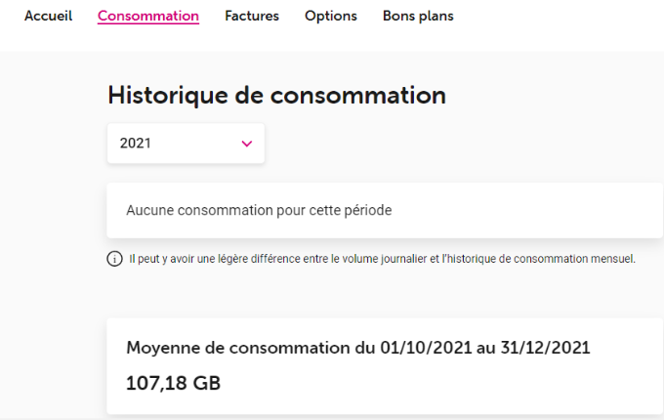Open the Factures tab

(252, 16)
